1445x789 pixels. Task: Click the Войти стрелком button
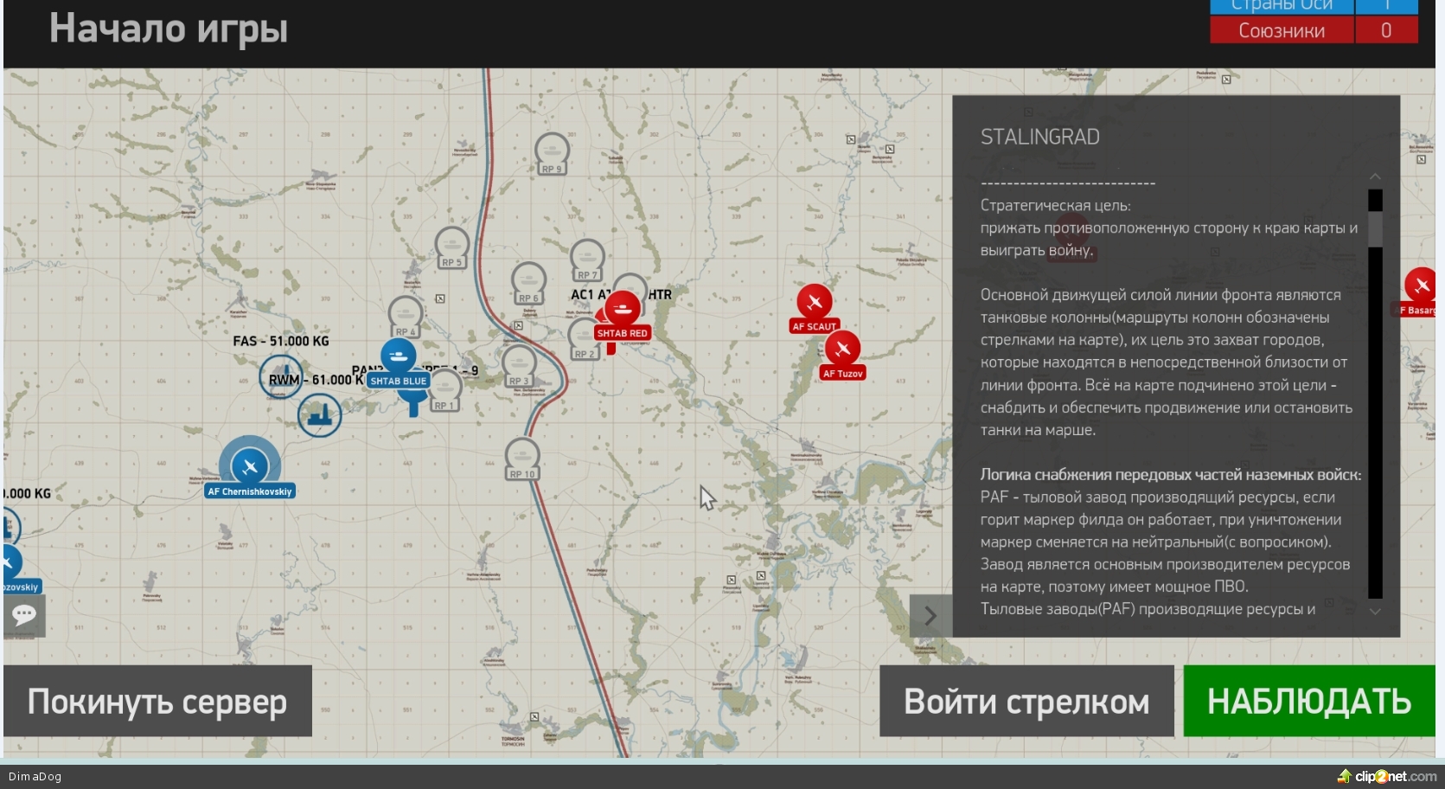[1026, 702]
